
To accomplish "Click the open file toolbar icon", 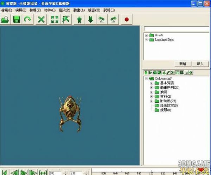I will pos(5,19).
